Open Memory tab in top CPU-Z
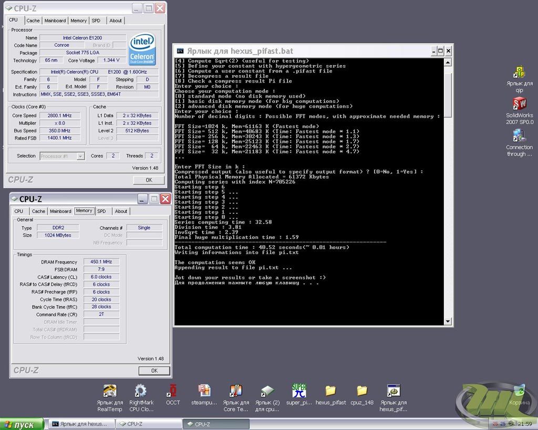This screenshot has height=430, width=538. click(x=79, y=20)
